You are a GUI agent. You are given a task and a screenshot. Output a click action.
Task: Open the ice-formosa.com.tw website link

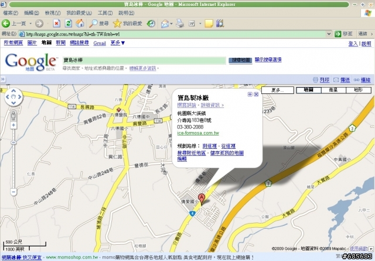coord(198,133)
